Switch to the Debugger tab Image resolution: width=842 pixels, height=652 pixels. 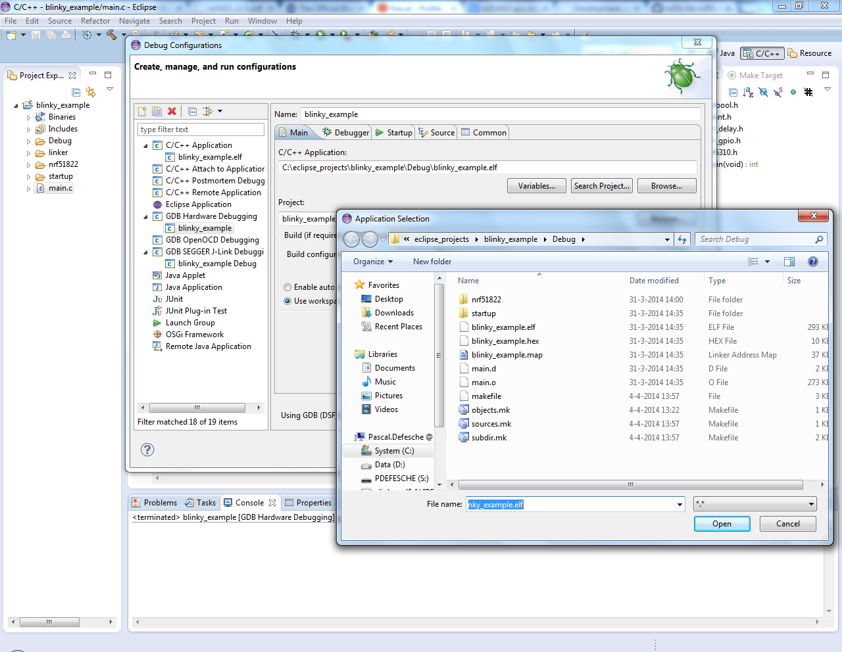pos(346,132)
